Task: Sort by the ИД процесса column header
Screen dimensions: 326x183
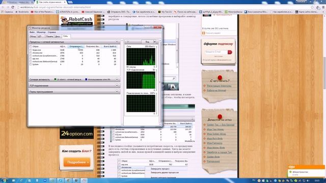Action: pyautogui.click(x=63, y=46)
